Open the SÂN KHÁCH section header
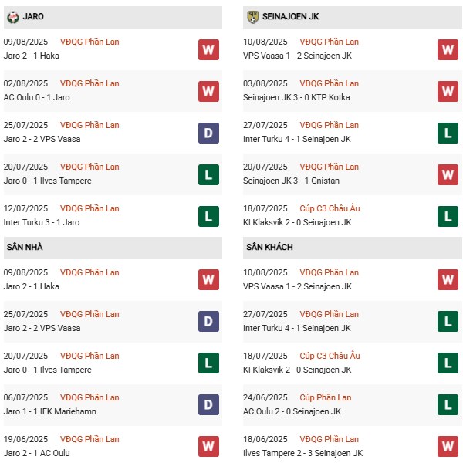463x463 pixels. 269,247
